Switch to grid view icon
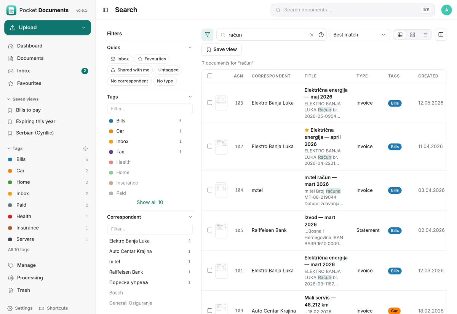Viewport: 457px width, 314px height. 412,35
